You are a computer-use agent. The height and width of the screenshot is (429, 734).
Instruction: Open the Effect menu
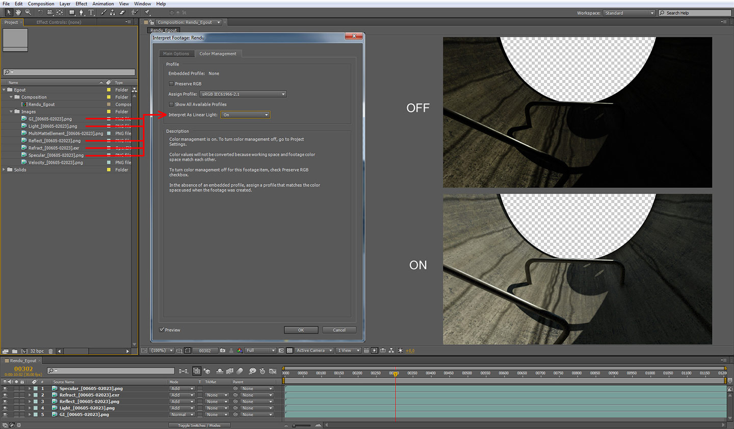pyautogui.click(x=82, y=4)
